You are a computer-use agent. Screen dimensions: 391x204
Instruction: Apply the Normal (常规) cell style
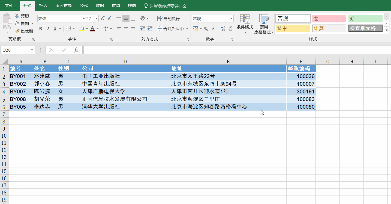point(293,19)
